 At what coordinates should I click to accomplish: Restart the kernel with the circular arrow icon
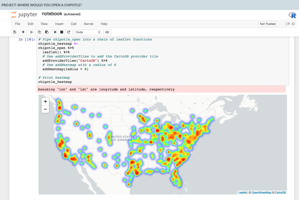[x=69, y=32]
